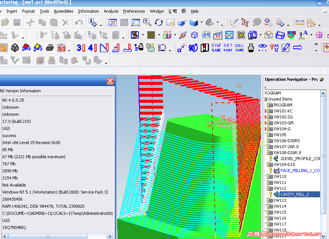The width and height of the screenshot is (329, 239).
Task: Open the Assemblies menu
Action: [63, 11]
